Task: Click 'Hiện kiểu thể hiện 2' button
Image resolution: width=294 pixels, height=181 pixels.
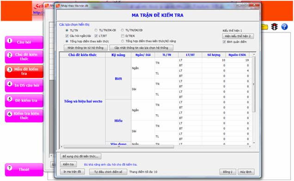Action: point(238,36)
